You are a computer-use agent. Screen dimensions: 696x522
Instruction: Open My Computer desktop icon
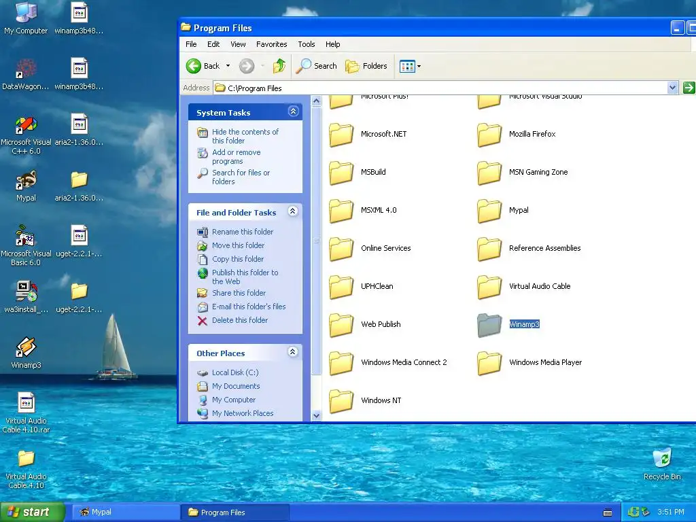(26, 18)
